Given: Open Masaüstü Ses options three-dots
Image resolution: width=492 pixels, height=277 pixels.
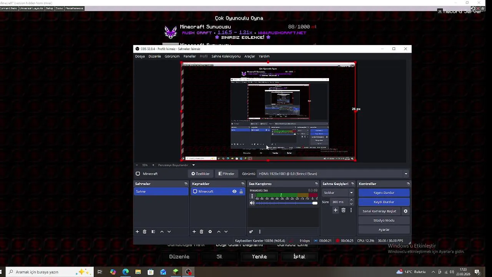Looking at the screenshot, I should click(x=252, y=196).
